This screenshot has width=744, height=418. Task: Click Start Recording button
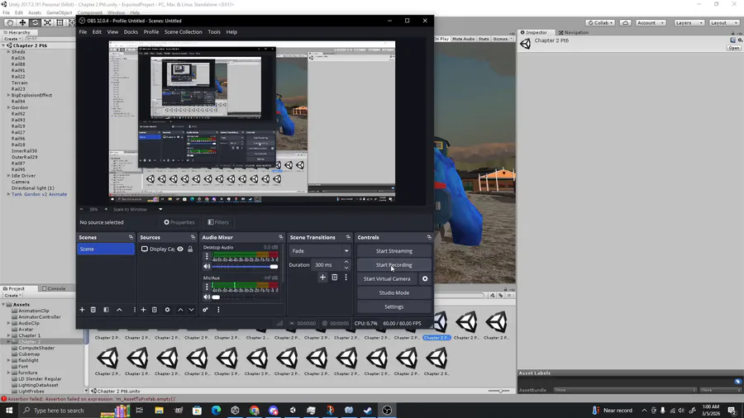tap(393, 265)
